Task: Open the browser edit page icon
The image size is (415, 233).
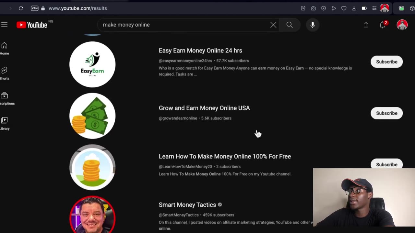Action: click(303, 8)
